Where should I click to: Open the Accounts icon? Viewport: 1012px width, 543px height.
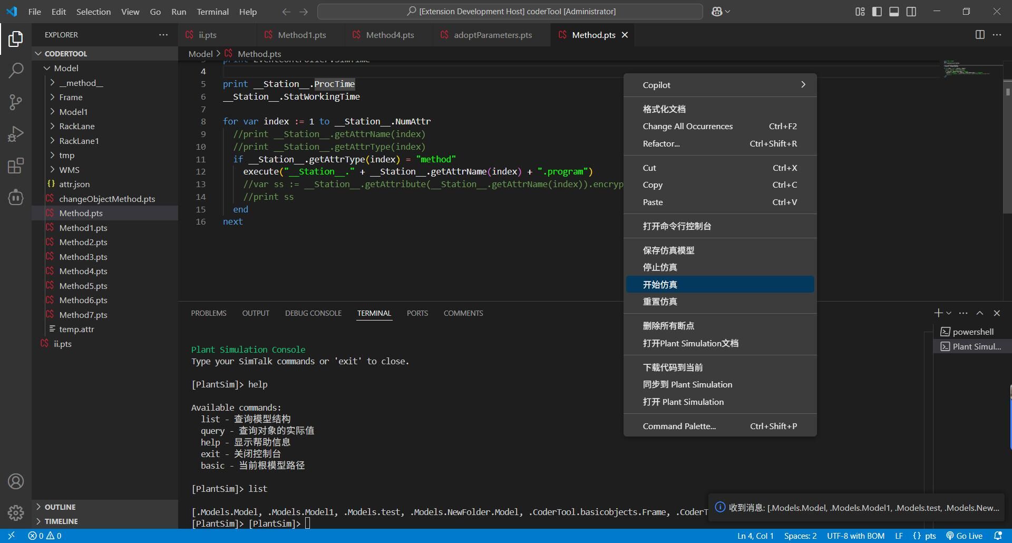pyautogui.click(x=16, y=481)
